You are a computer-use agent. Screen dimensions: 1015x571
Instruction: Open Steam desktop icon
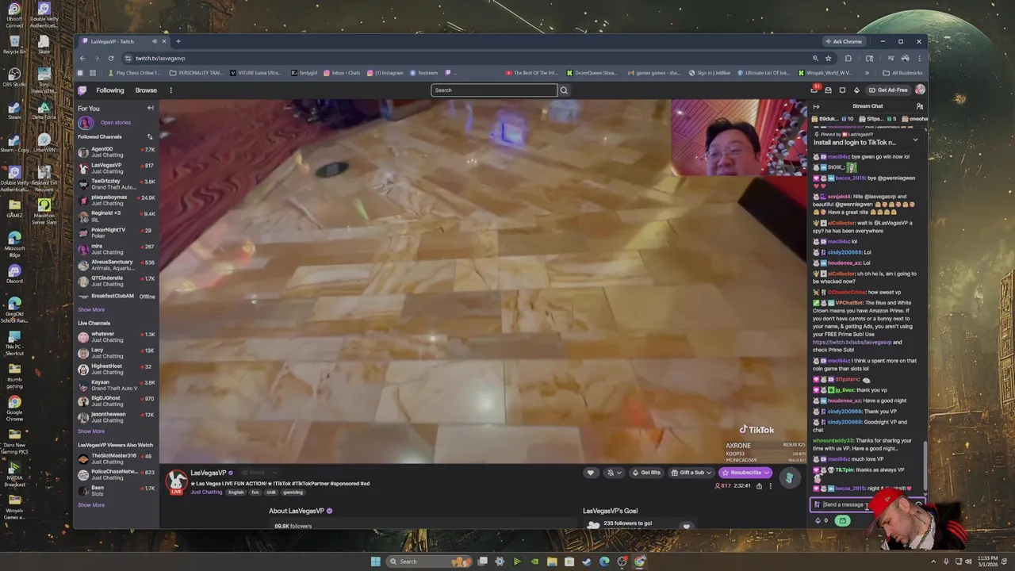14,109
